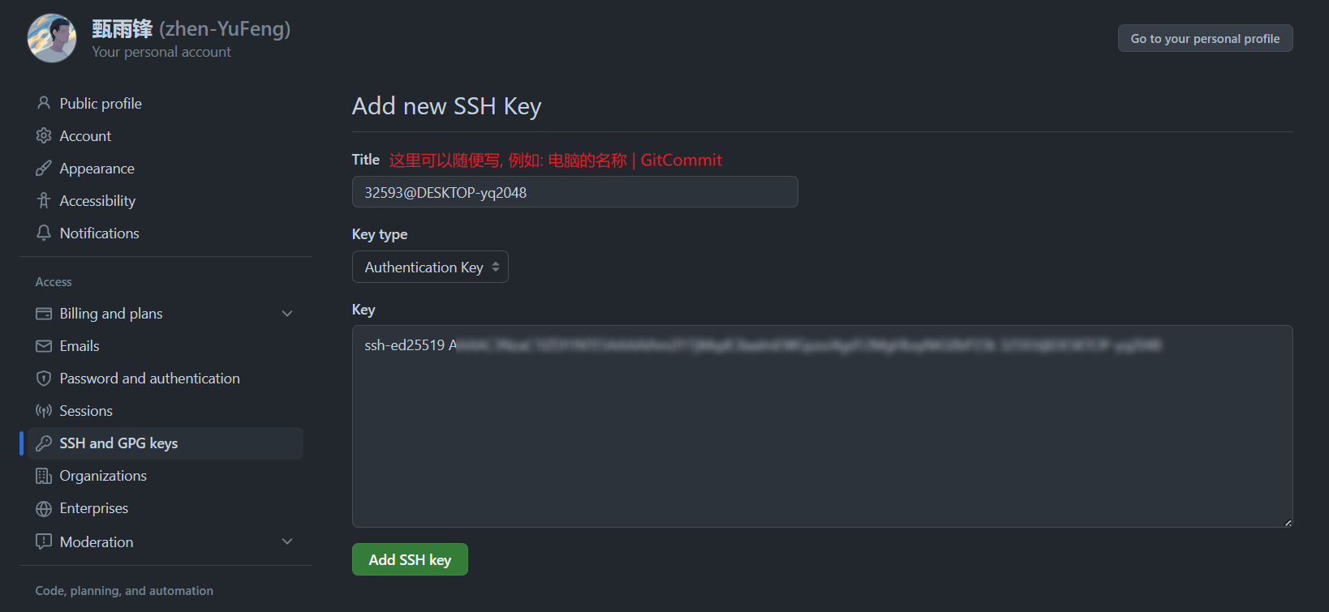Viewport: 1329px width, 612px height.
Task: Expand the Moderation section chevron
Action: point(287,541)
